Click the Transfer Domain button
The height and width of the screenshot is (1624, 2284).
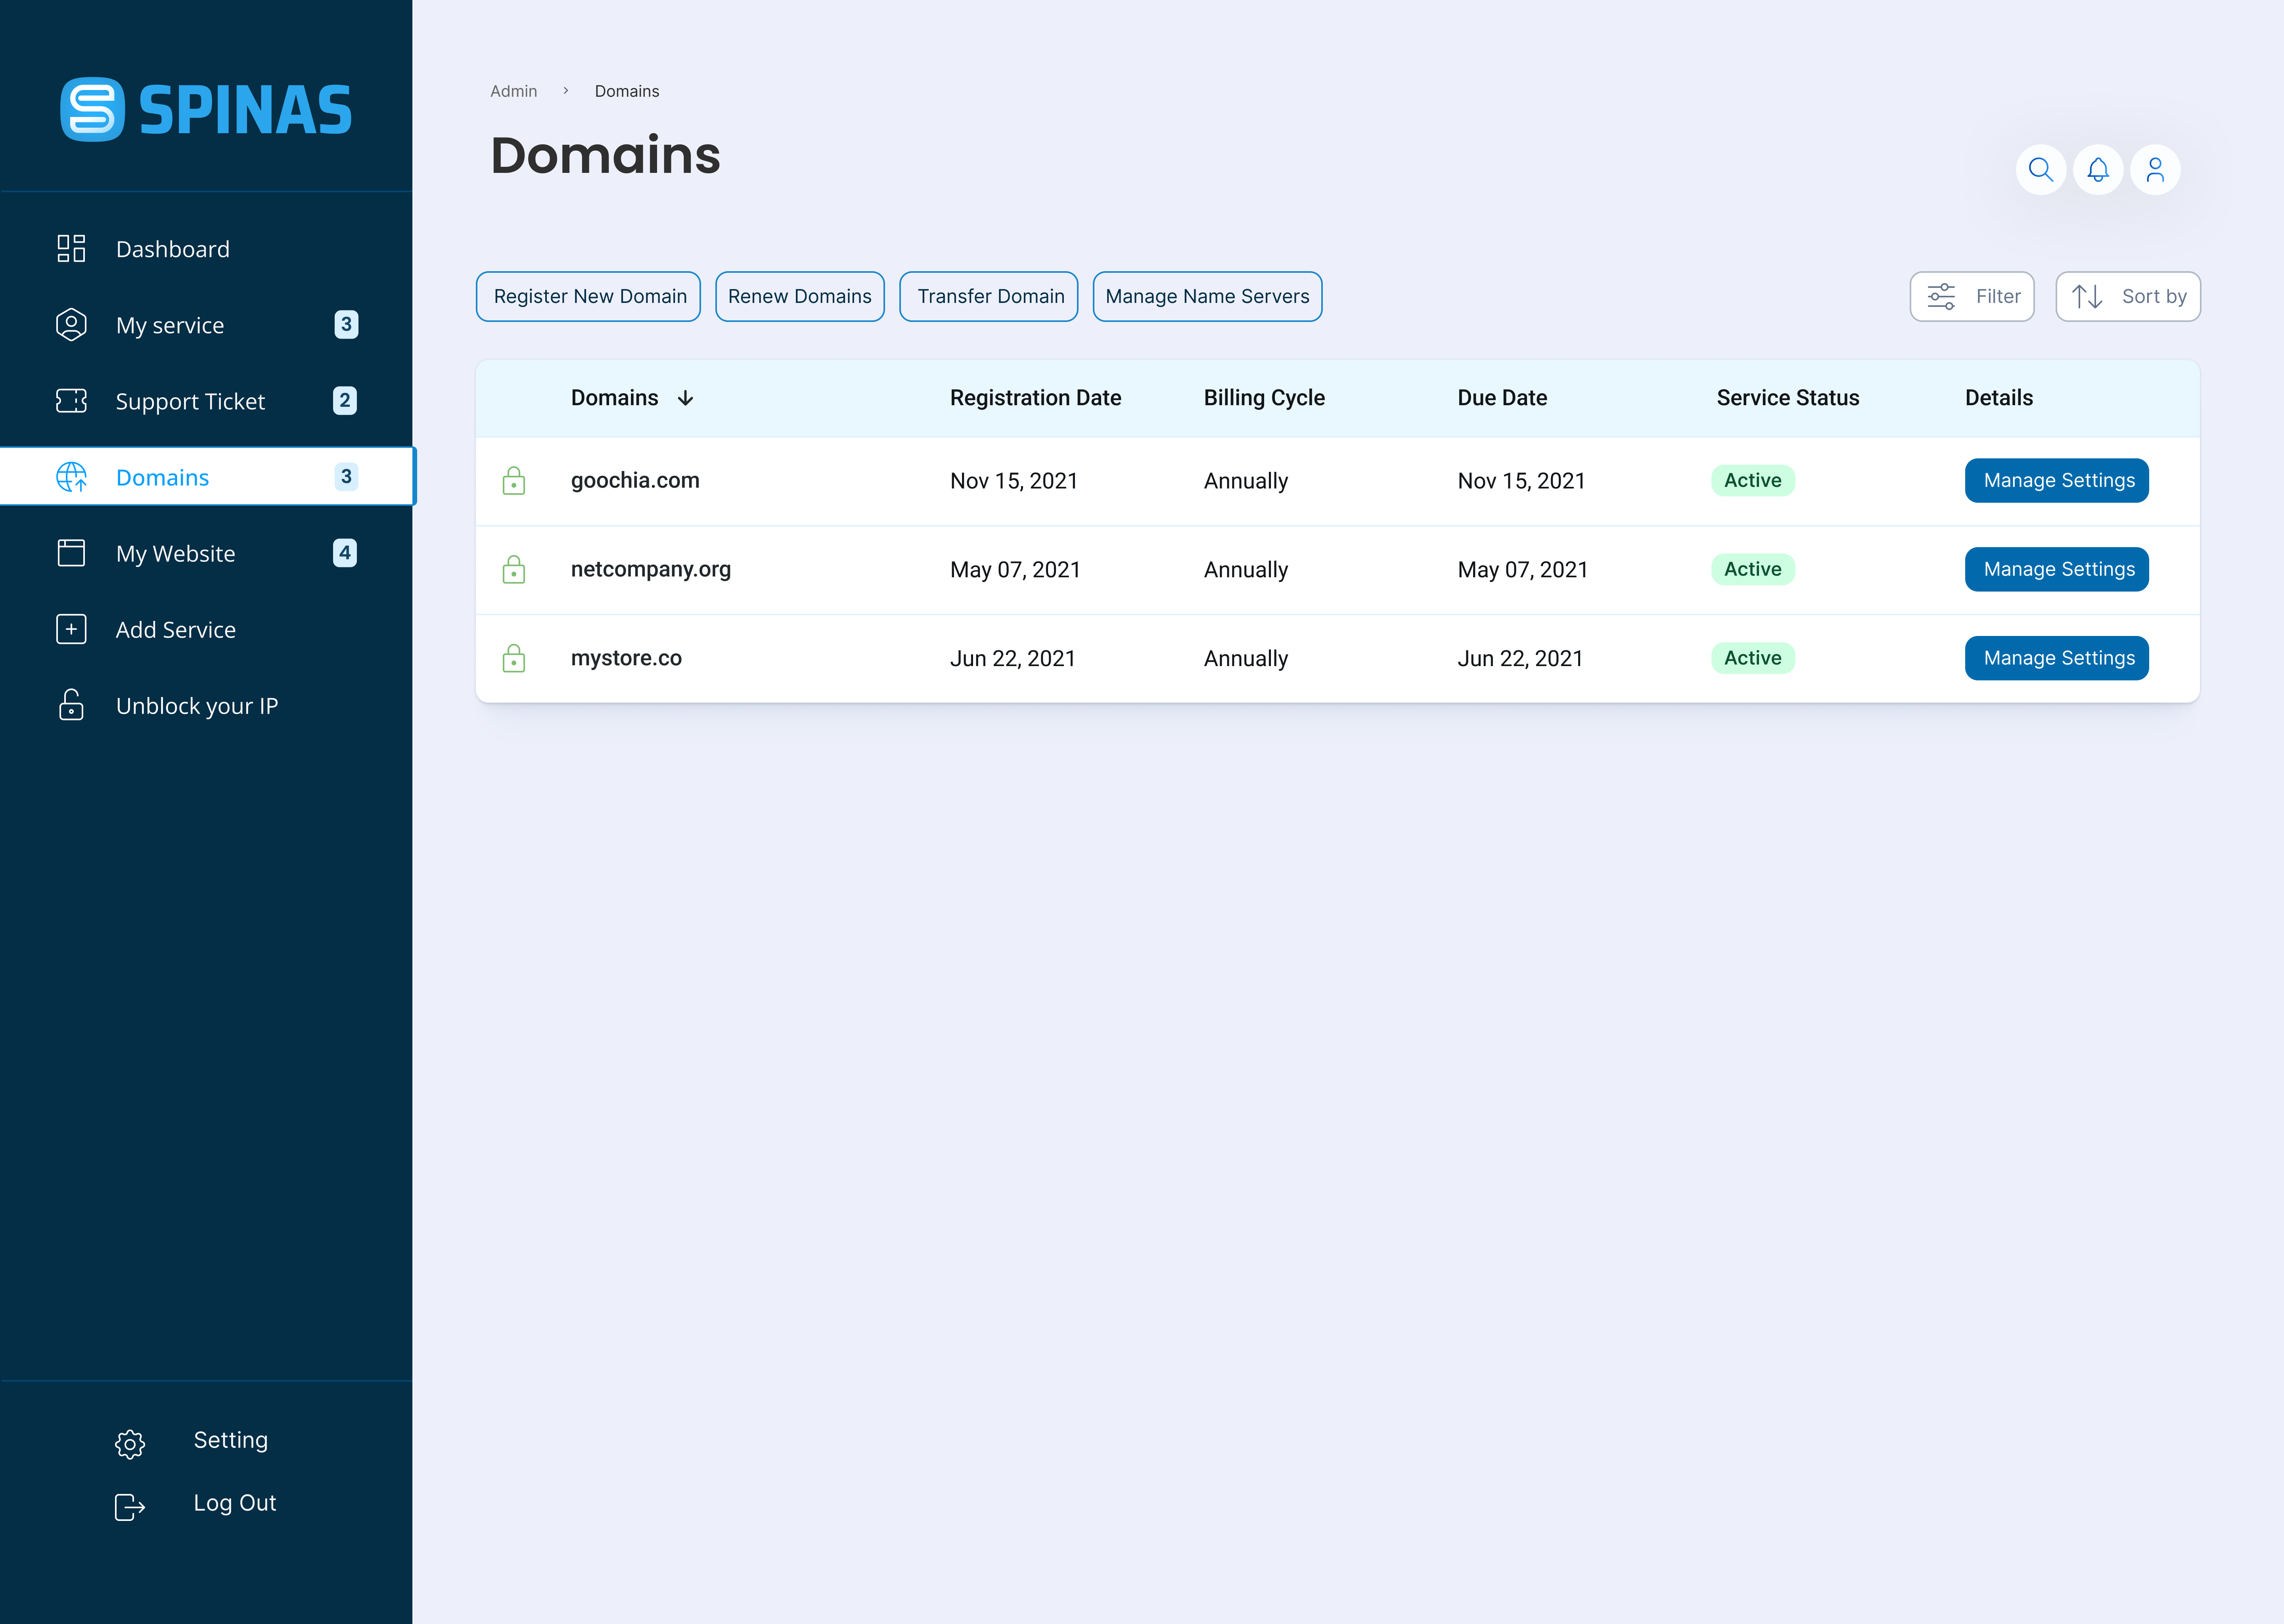tap(989, 297)
